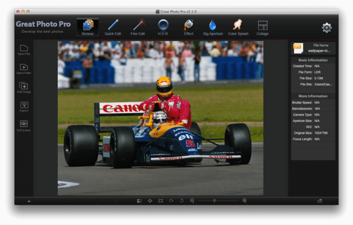Click the Manufacturers label
The width and height of the screenshot is (353, 225).
(302, 109)
